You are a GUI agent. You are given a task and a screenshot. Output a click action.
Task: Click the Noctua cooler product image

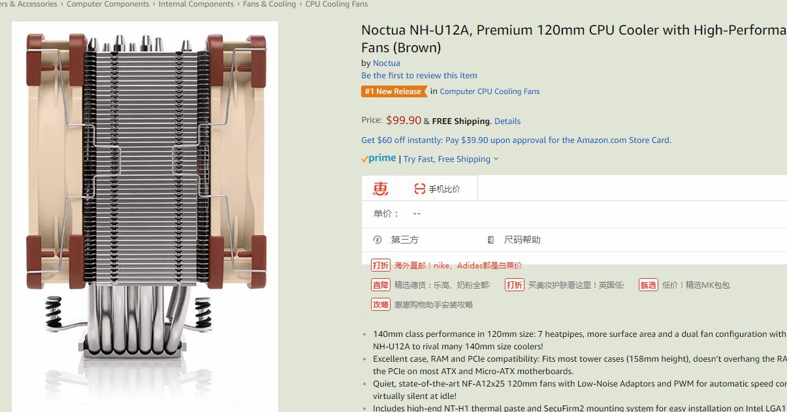pos(145,217)
